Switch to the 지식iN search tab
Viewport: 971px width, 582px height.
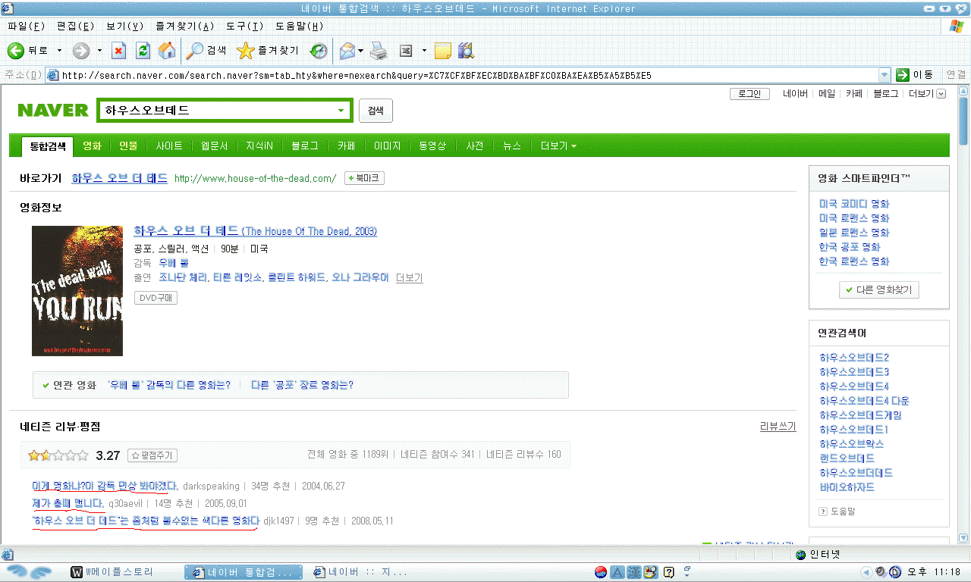click(x=259, y=146)
